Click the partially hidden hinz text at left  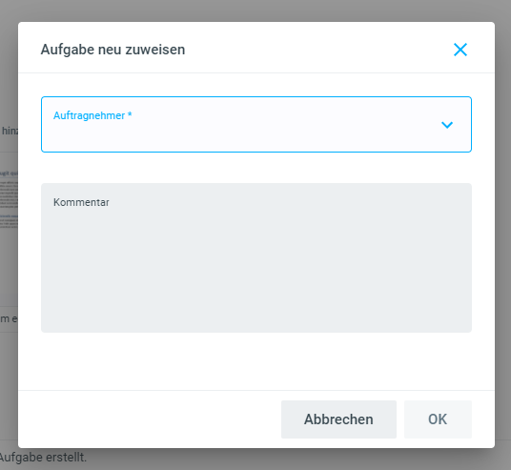point(10,131)
